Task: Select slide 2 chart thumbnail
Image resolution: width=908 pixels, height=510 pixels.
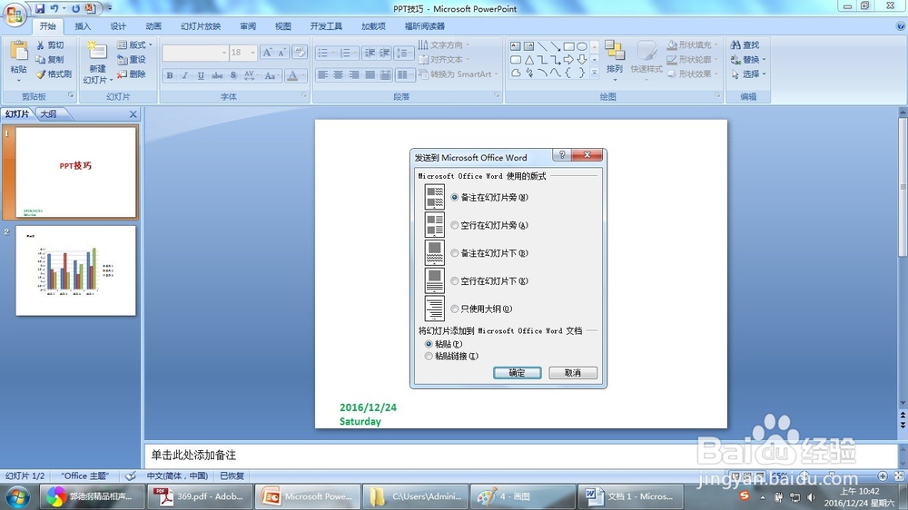Action: tap(76, 270)
